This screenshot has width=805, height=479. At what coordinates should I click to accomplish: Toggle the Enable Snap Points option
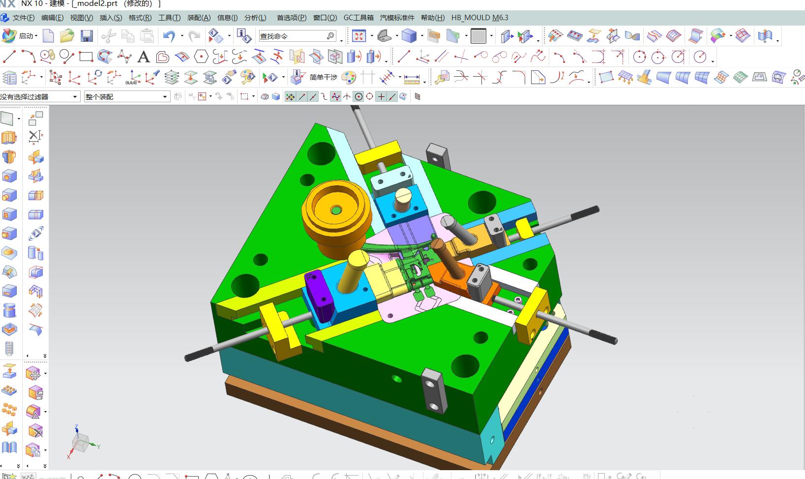(290, 97)
